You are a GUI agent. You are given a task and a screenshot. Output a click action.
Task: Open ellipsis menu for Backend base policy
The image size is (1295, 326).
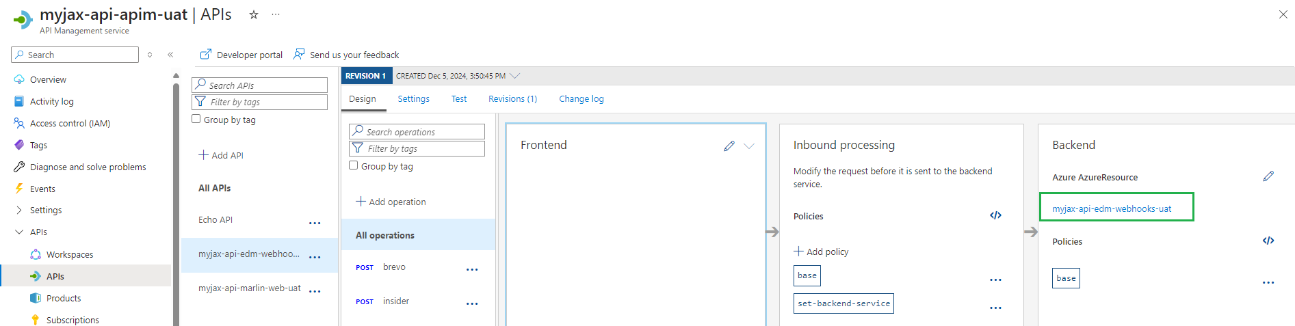(x=1268, y=282)
